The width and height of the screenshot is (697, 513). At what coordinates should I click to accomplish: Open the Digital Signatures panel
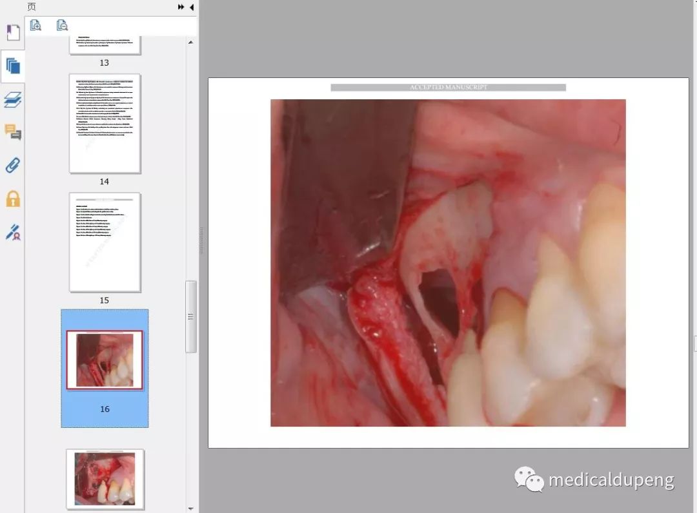point(13,233)
